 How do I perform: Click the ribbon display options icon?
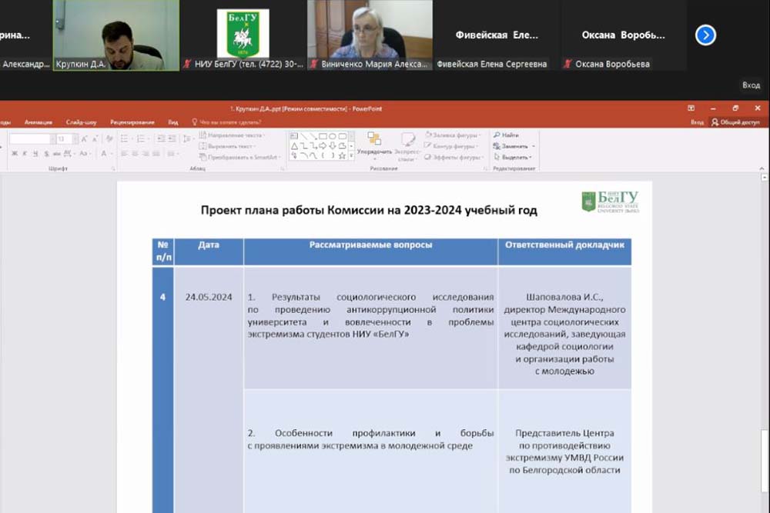691,108
